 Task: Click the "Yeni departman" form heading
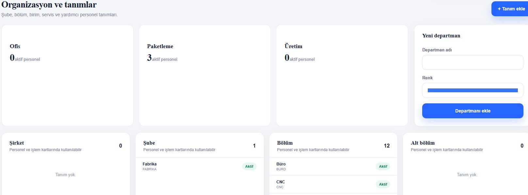[x=441, y=36]
